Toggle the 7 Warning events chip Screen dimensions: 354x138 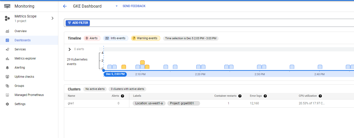click(146, 38)
